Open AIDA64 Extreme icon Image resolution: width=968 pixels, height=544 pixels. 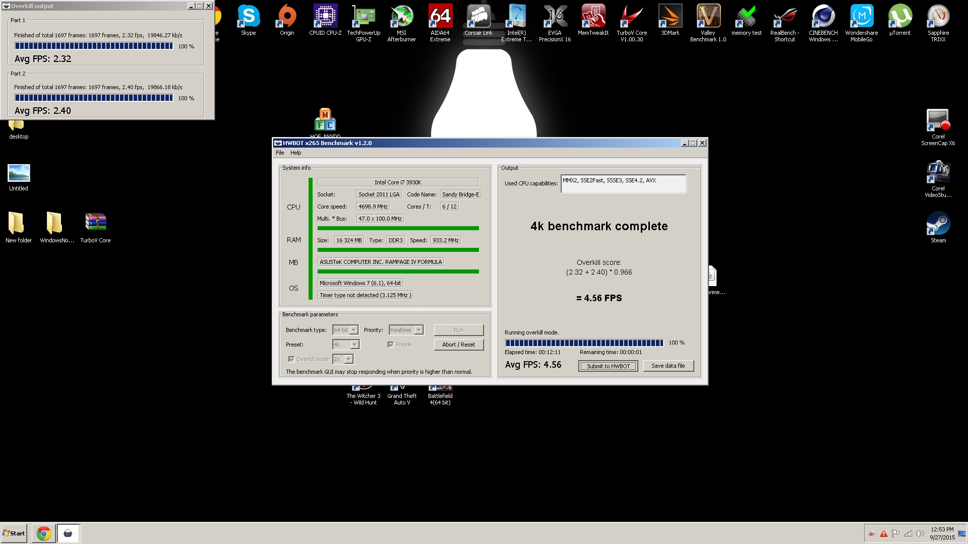pos(440,23)
